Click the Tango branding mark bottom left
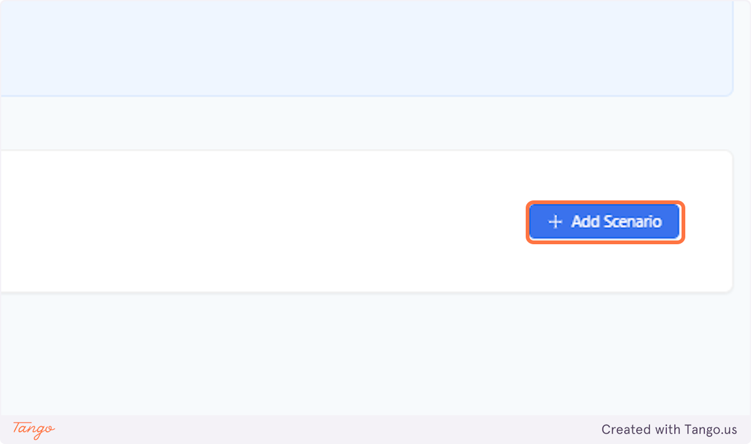The width and height of the screenshot is (751, 444). 33,430
